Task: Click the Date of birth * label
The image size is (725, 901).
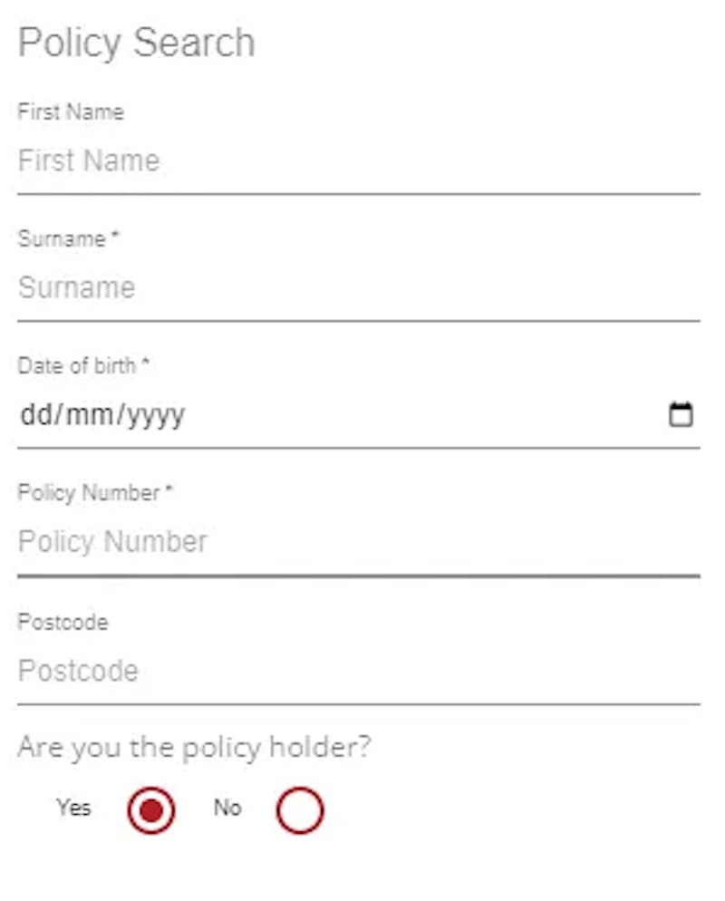Action: pyautogui.click(x=83, y=365)
